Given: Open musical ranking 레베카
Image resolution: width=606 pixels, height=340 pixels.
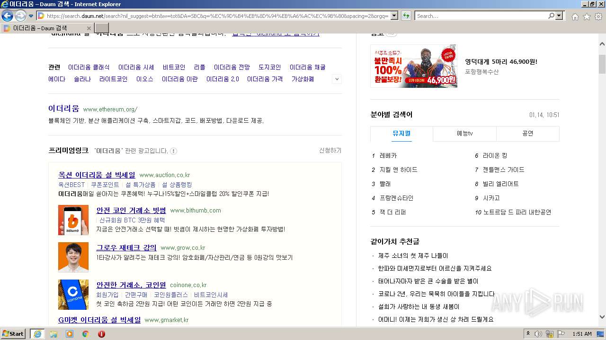Looking at the screenshot, I should (388, 156).
